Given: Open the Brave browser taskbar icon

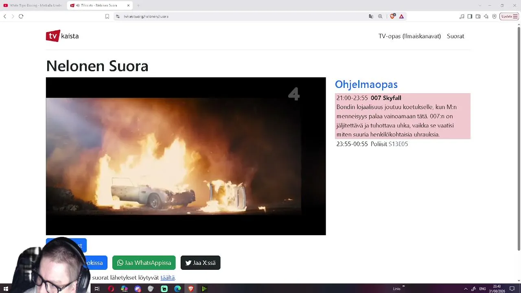Looking at the screenshot, I should (191, 289).
